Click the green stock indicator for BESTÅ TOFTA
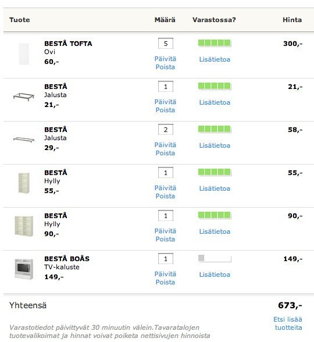 point(215,43)
